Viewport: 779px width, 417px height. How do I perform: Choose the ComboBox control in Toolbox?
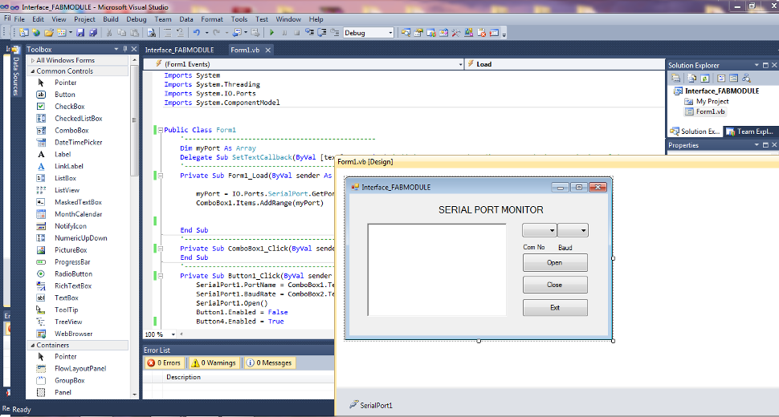[71, 130]
